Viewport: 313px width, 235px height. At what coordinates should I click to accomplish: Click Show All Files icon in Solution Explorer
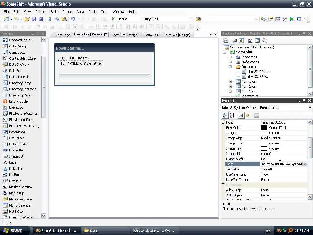(234, 41)
